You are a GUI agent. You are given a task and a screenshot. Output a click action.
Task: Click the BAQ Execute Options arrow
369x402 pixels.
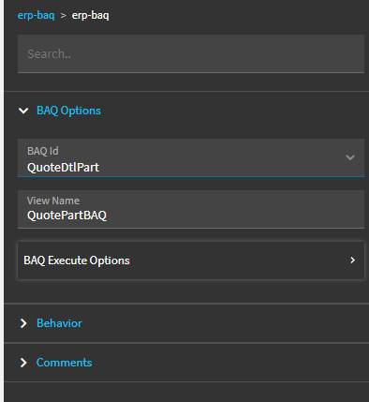pos(353,261)
